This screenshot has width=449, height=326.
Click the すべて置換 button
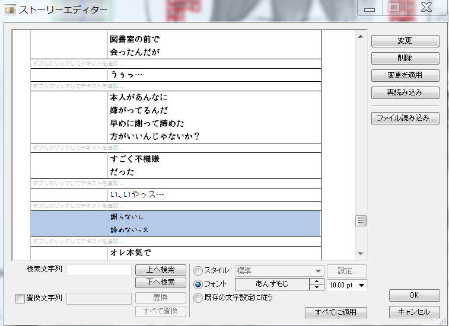click(x=161, y=311)
